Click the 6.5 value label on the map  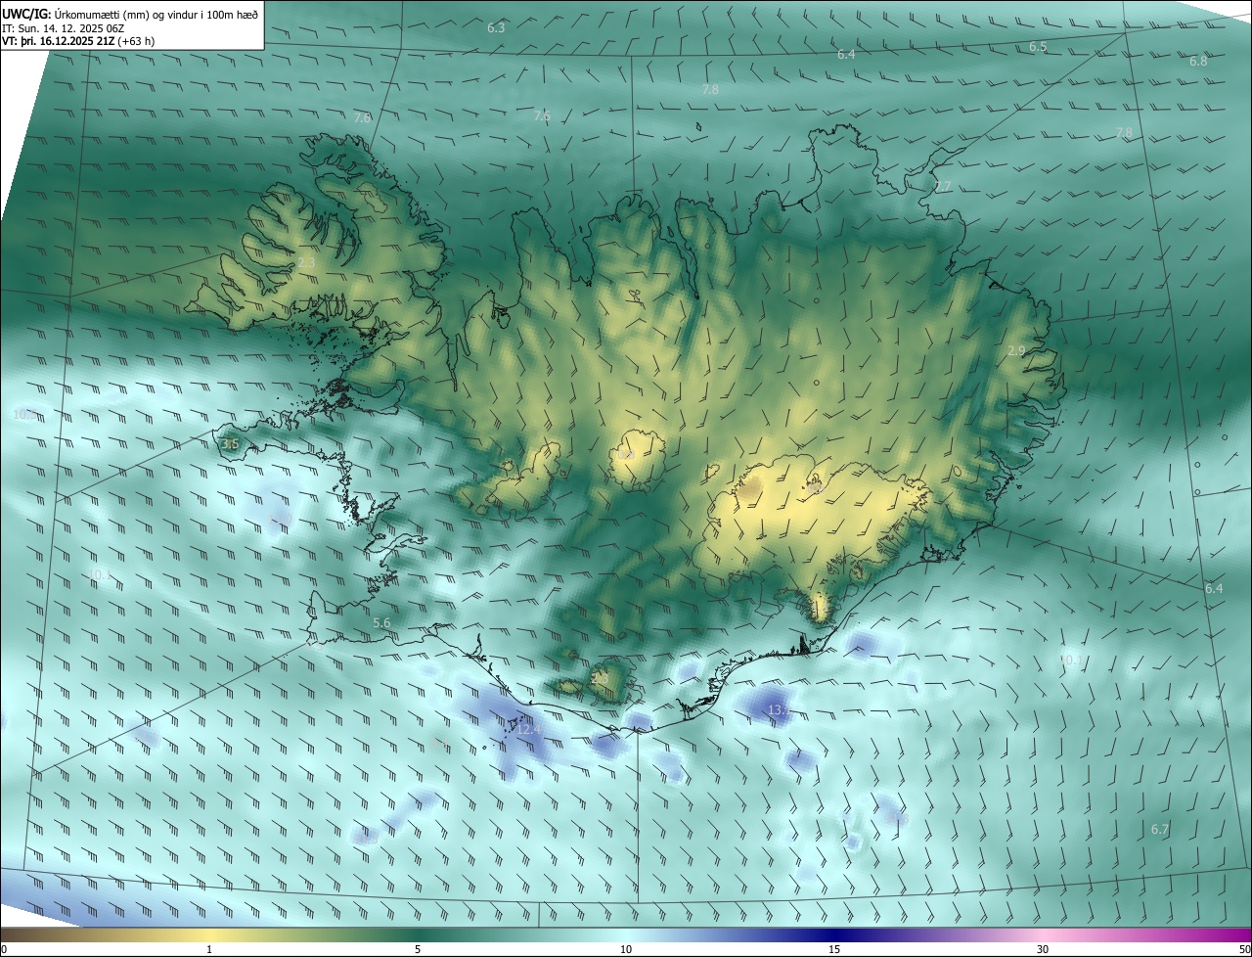tap(1038, 47)
